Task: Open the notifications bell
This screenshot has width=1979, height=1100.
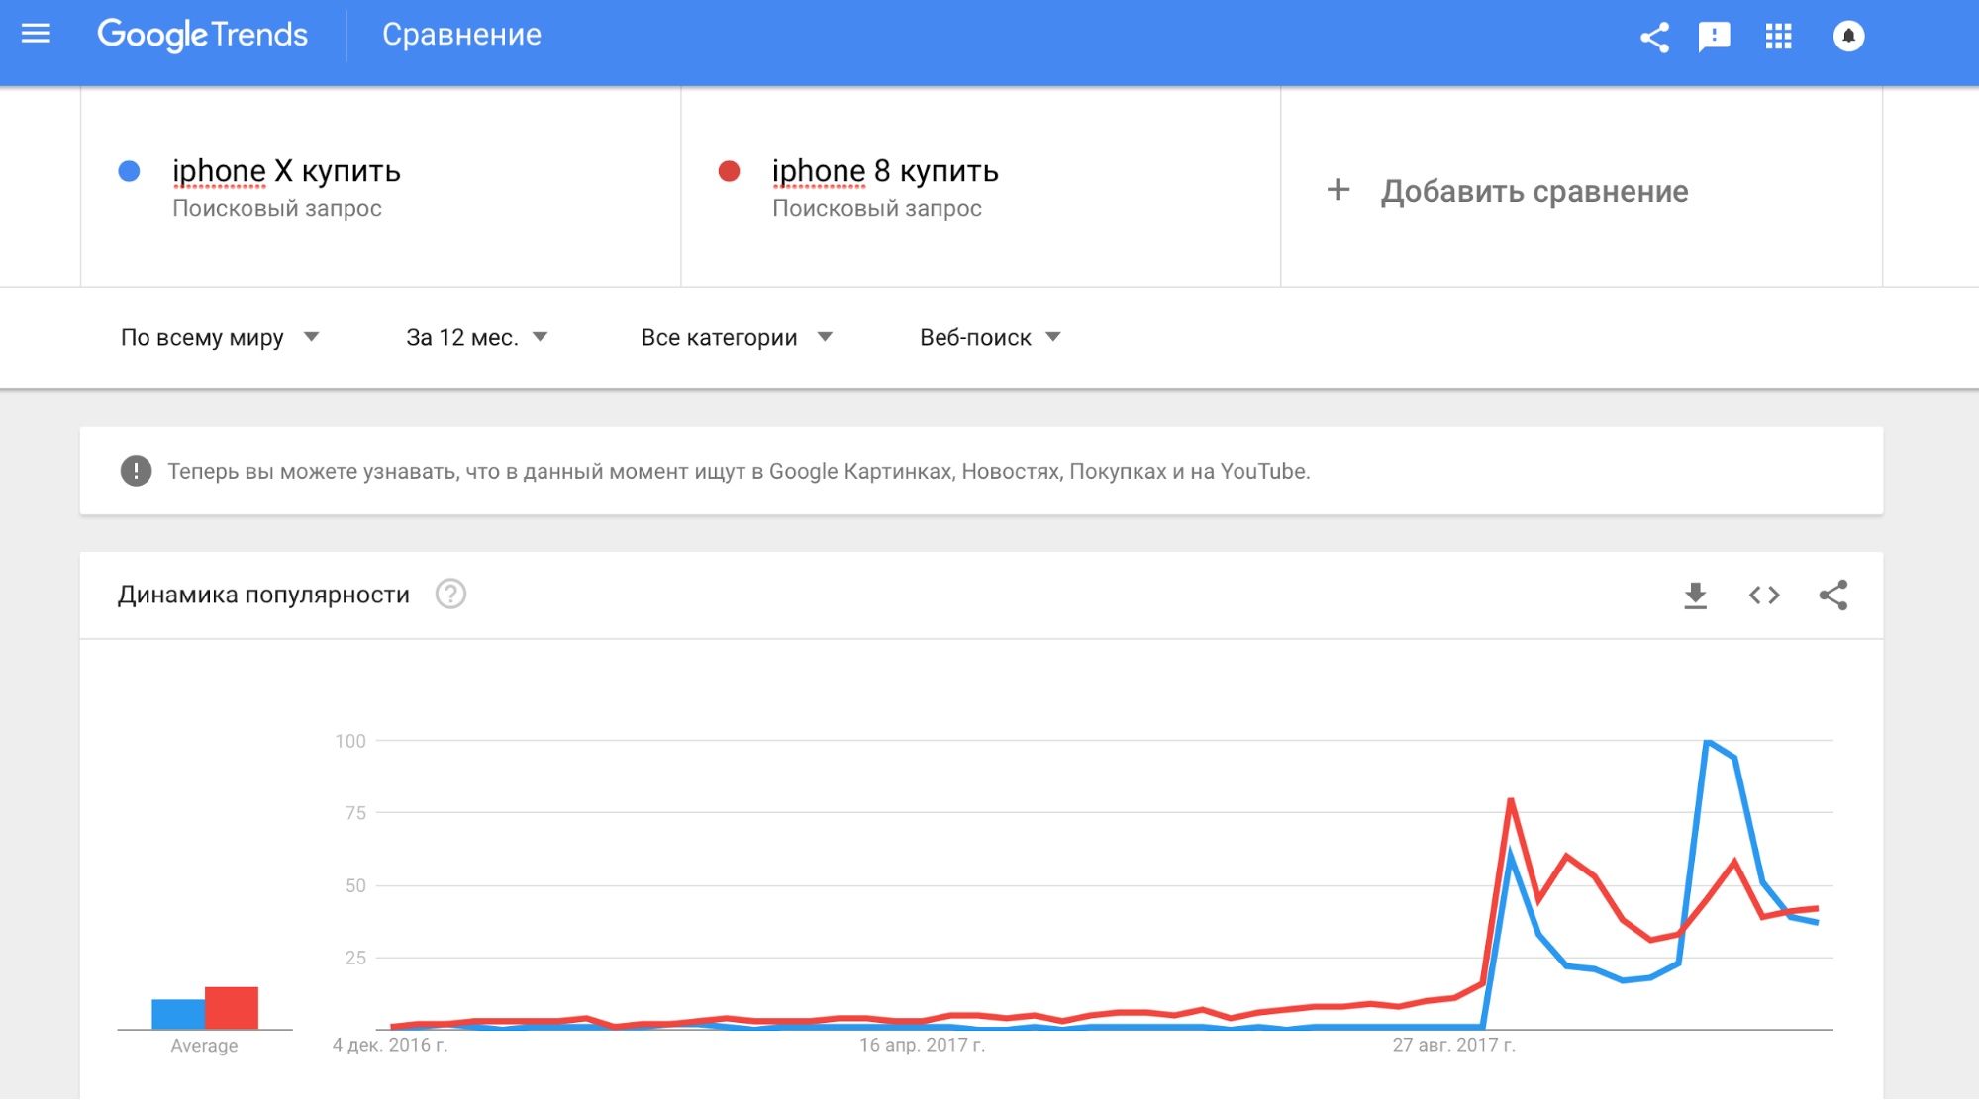Action: tap(1847, 37)
